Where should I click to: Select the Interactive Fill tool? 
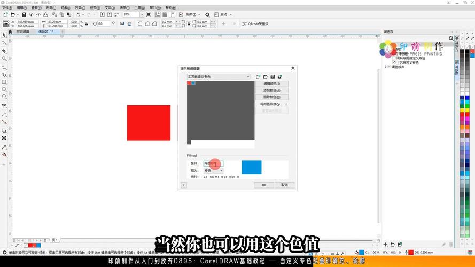coord(4,155)
